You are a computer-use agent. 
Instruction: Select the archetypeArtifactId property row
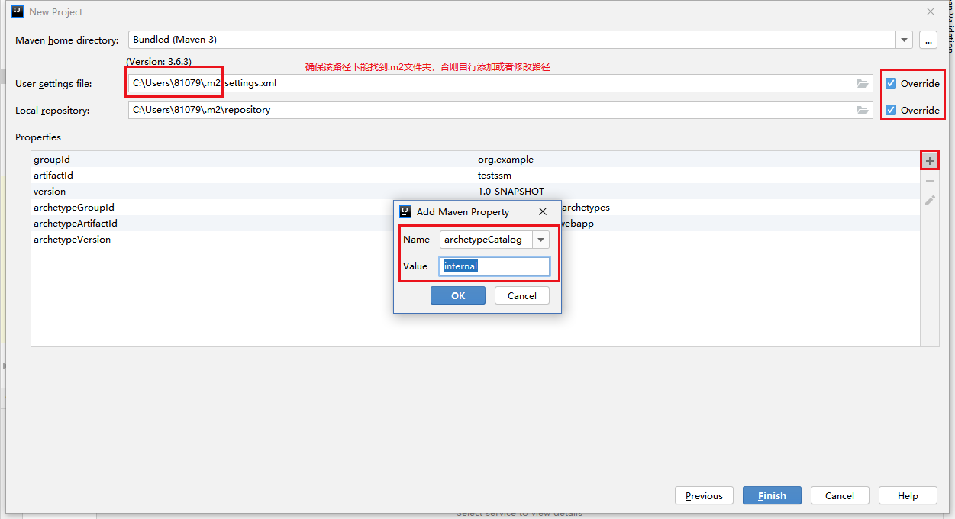pos(475,224)
